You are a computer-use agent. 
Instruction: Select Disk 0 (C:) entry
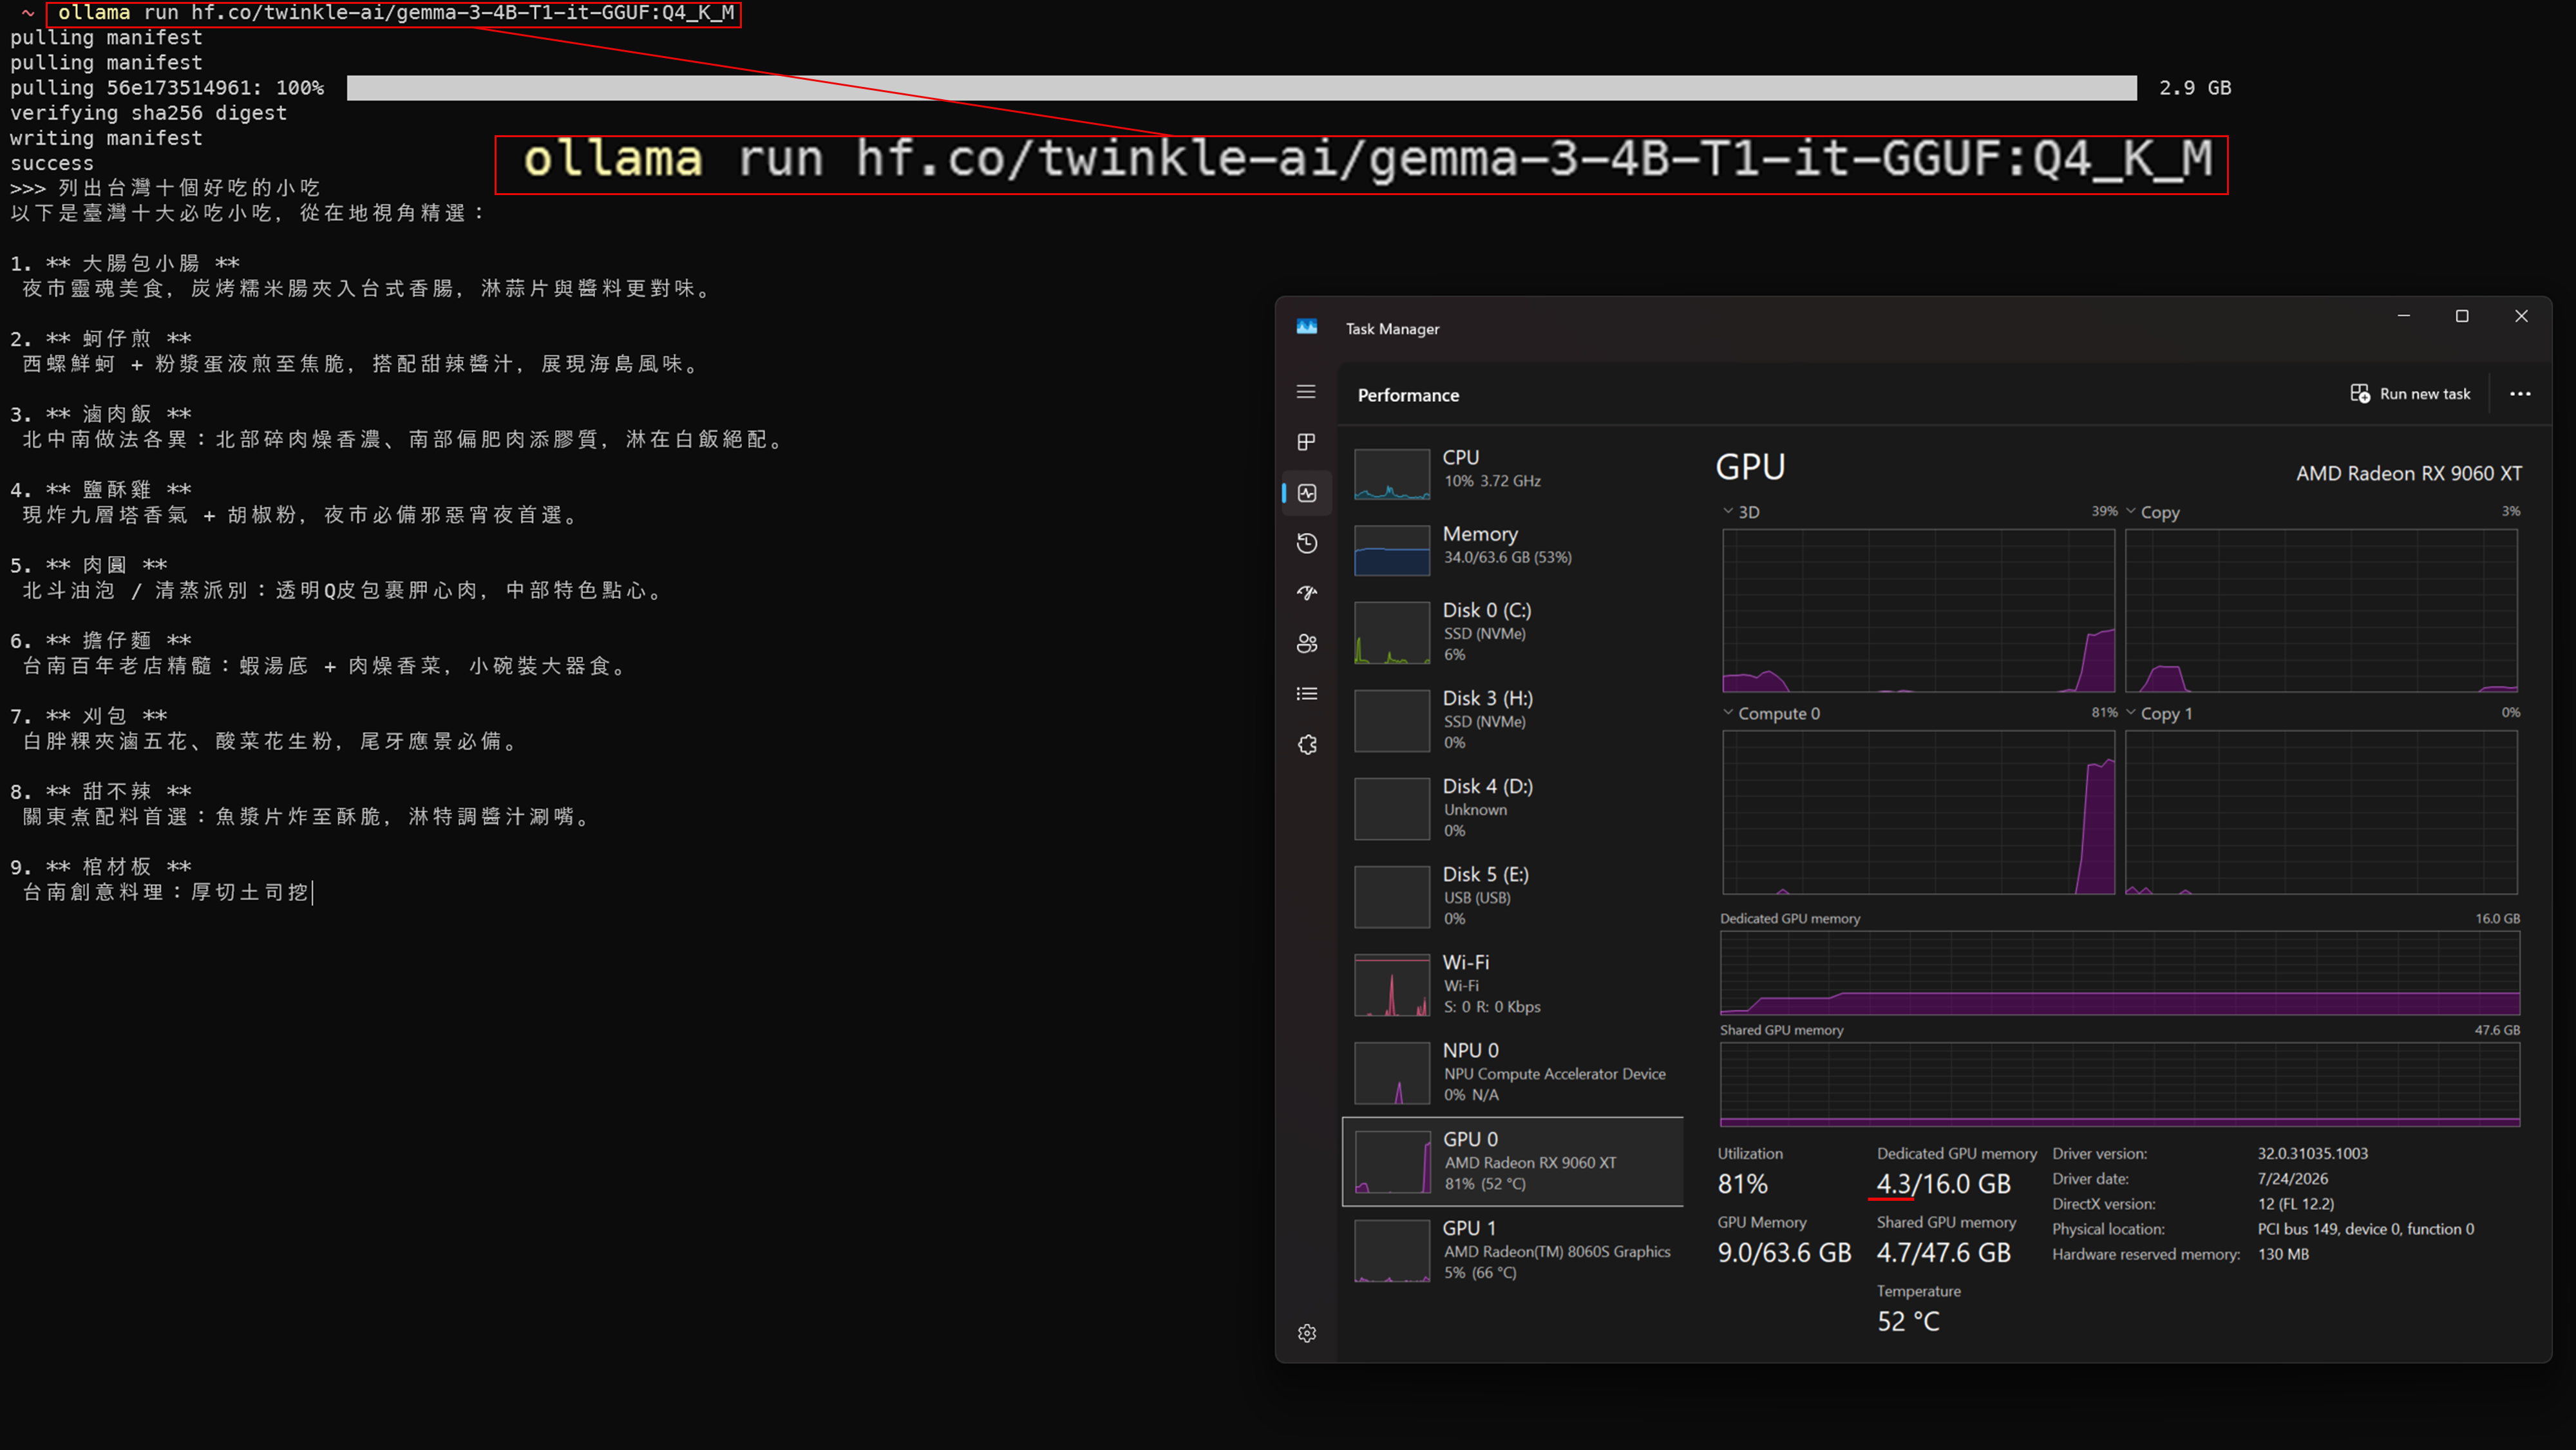(1512, 632)
